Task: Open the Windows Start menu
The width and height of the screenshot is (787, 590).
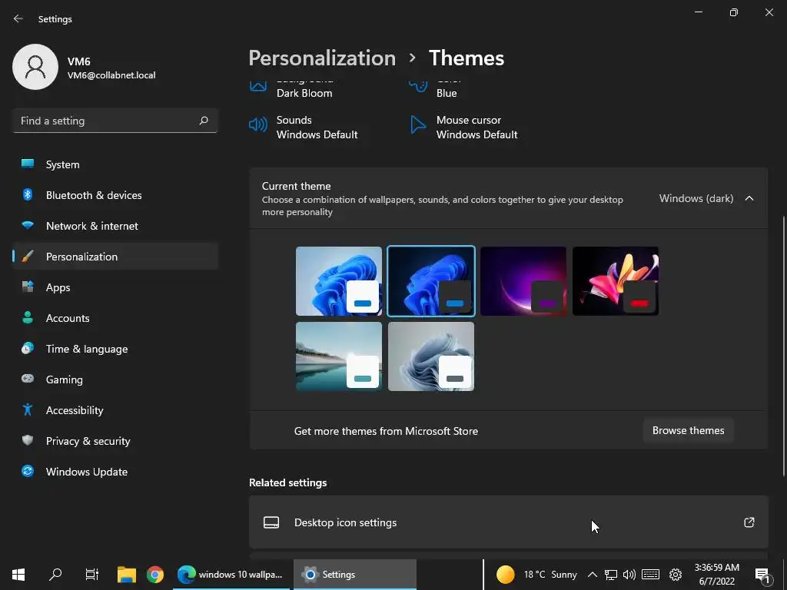Action: (x=18, y=575)
